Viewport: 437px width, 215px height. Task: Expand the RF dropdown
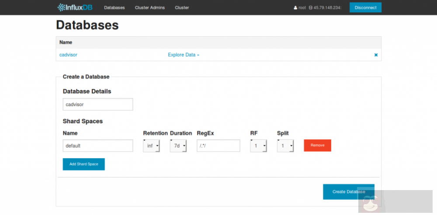[x=259, y=146]
